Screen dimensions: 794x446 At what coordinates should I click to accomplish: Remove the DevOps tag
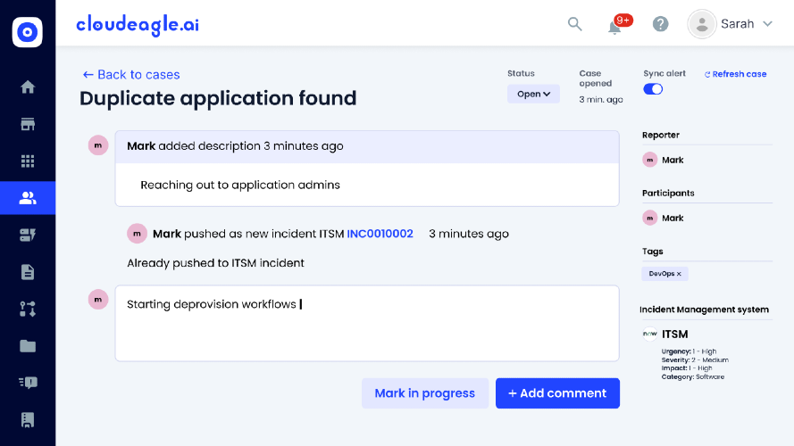[679, 274]
